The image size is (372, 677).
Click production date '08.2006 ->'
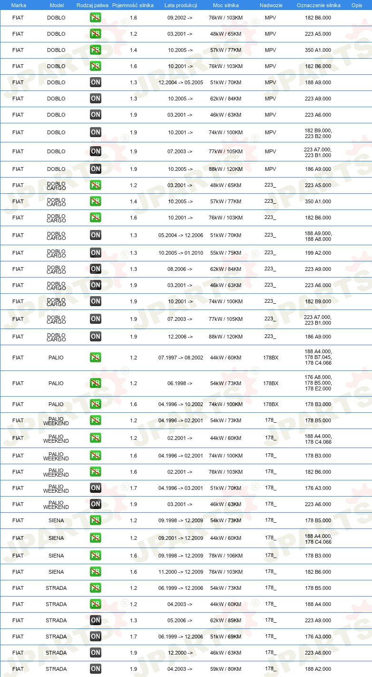(180, 269)
